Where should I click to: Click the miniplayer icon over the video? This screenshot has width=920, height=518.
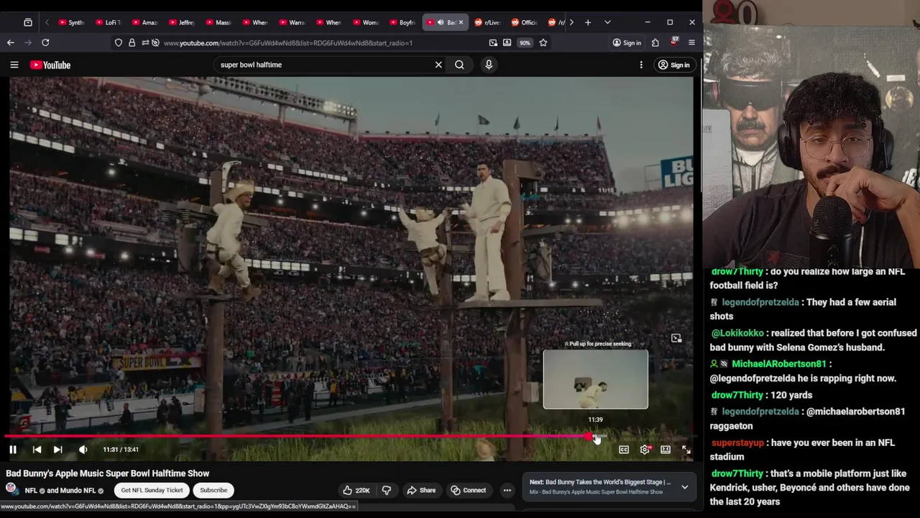click(x=676, y=338)
